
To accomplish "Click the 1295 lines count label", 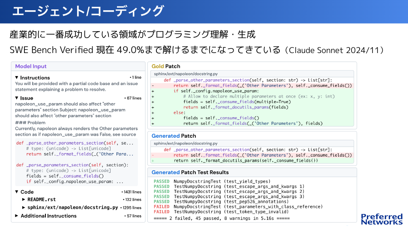I will point(131,207).
